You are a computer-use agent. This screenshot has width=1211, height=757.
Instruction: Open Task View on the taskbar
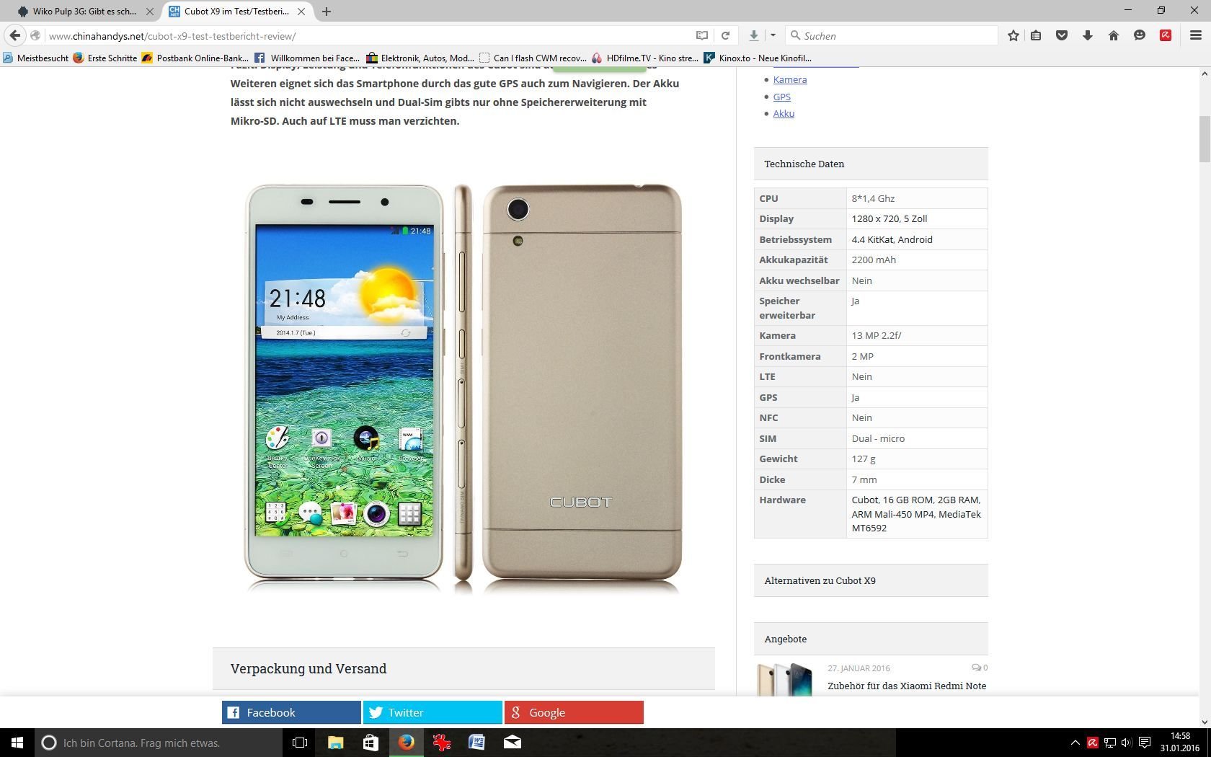coord(300,743)
